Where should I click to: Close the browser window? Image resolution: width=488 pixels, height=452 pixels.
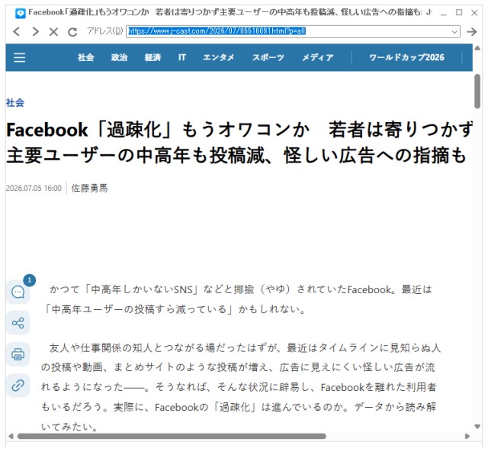tap(474, 13)
